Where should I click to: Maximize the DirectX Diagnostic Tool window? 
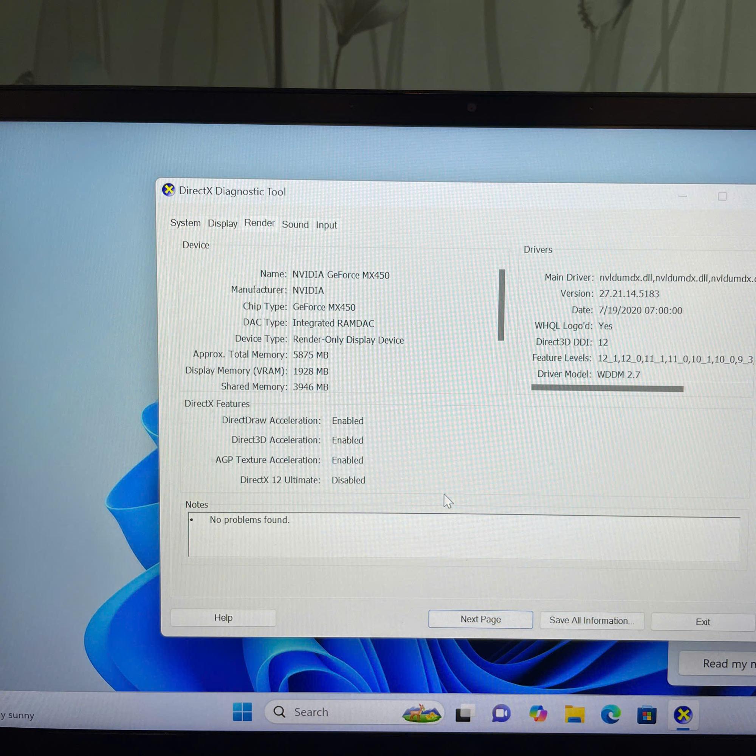pos(722,197)
